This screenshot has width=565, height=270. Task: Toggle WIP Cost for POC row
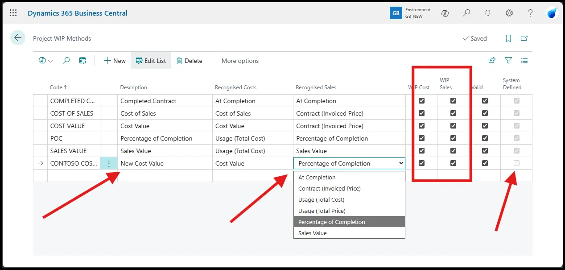[421, 138]
